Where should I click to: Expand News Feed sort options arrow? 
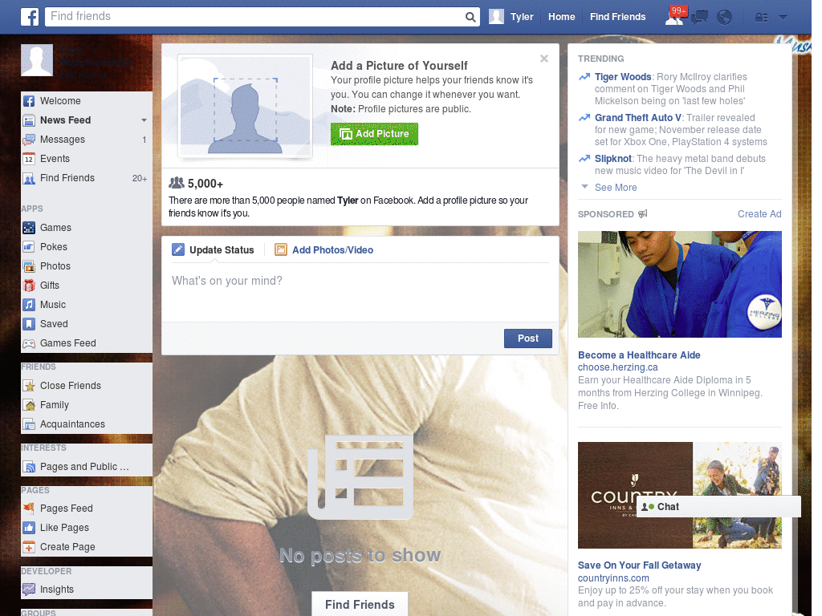tap(144, 120)
